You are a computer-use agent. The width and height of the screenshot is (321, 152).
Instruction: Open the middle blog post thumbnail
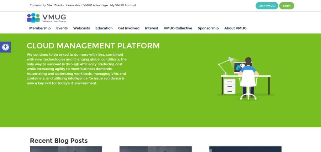point(155,149)
